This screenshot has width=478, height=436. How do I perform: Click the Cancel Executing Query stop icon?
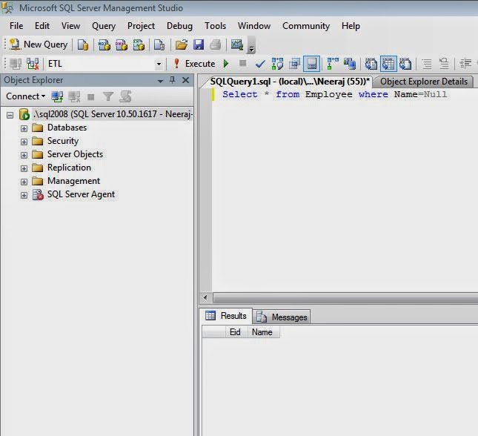[x=242, y=63]
